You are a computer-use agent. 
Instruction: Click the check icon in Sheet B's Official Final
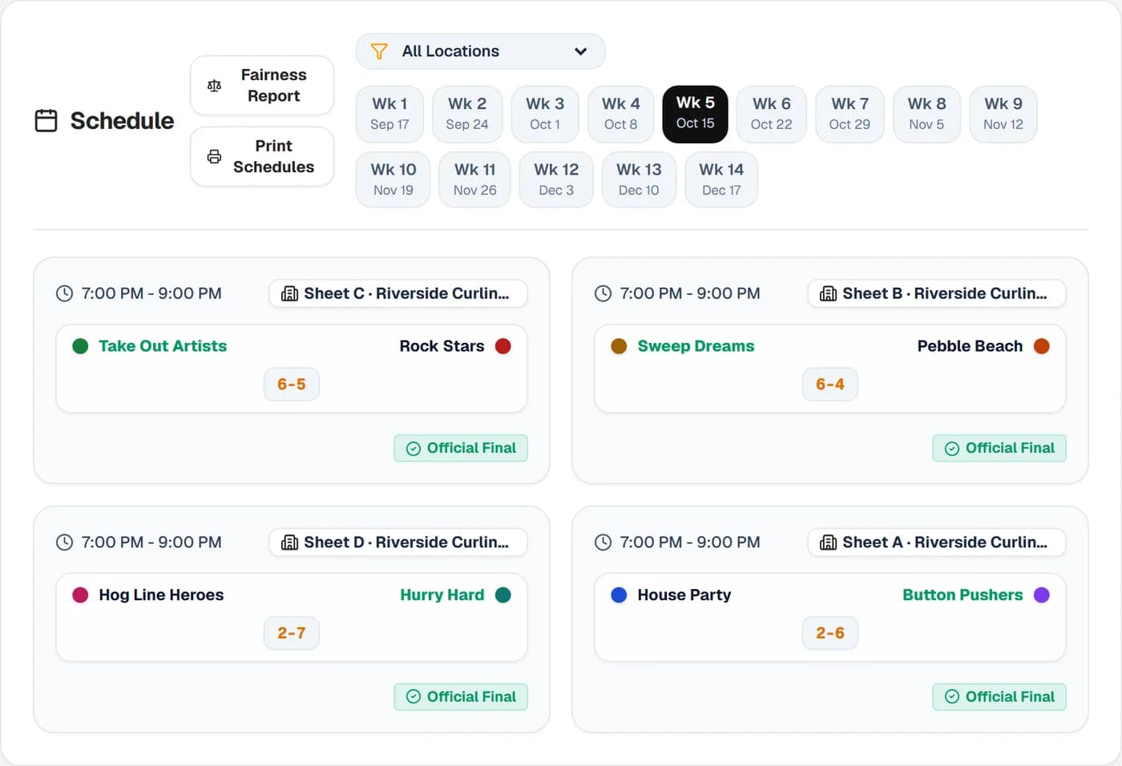click(x=952, y=449)
